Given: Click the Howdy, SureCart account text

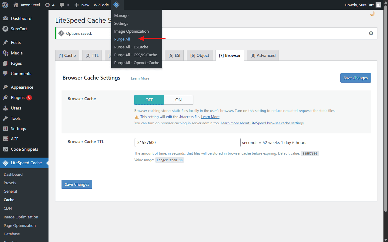Looking at the screenshot, I should tap(359, 5).
